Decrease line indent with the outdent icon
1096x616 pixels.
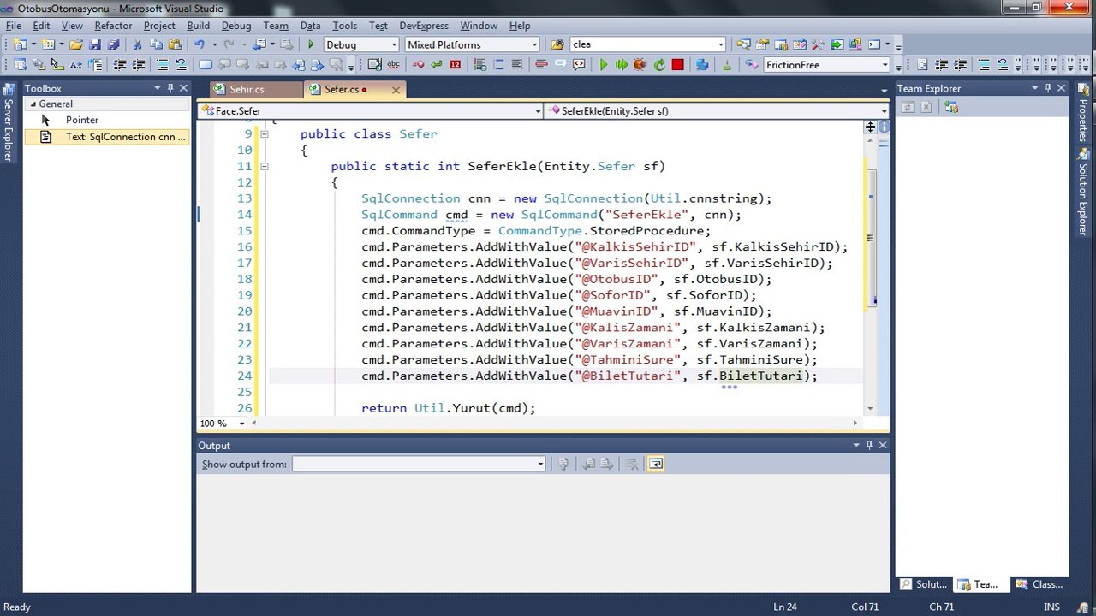click(119, 65)
